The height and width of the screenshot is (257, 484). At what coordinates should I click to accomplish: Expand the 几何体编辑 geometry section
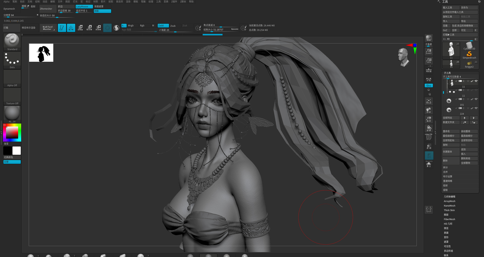click(x=449, y=197)
